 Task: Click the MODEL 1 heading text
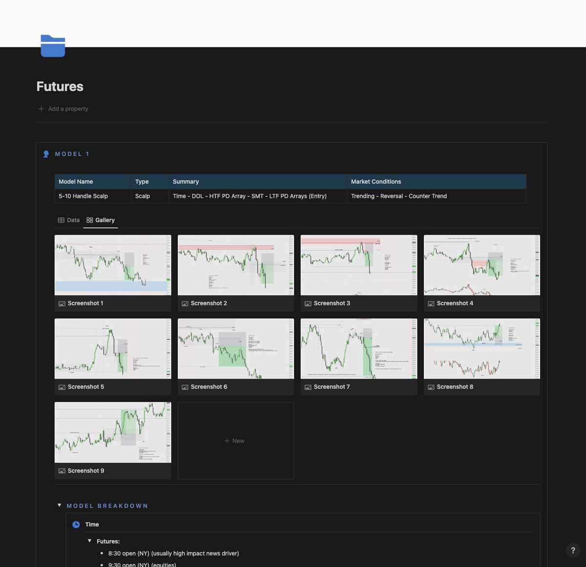pyautogui.click(x=72, y=154)
